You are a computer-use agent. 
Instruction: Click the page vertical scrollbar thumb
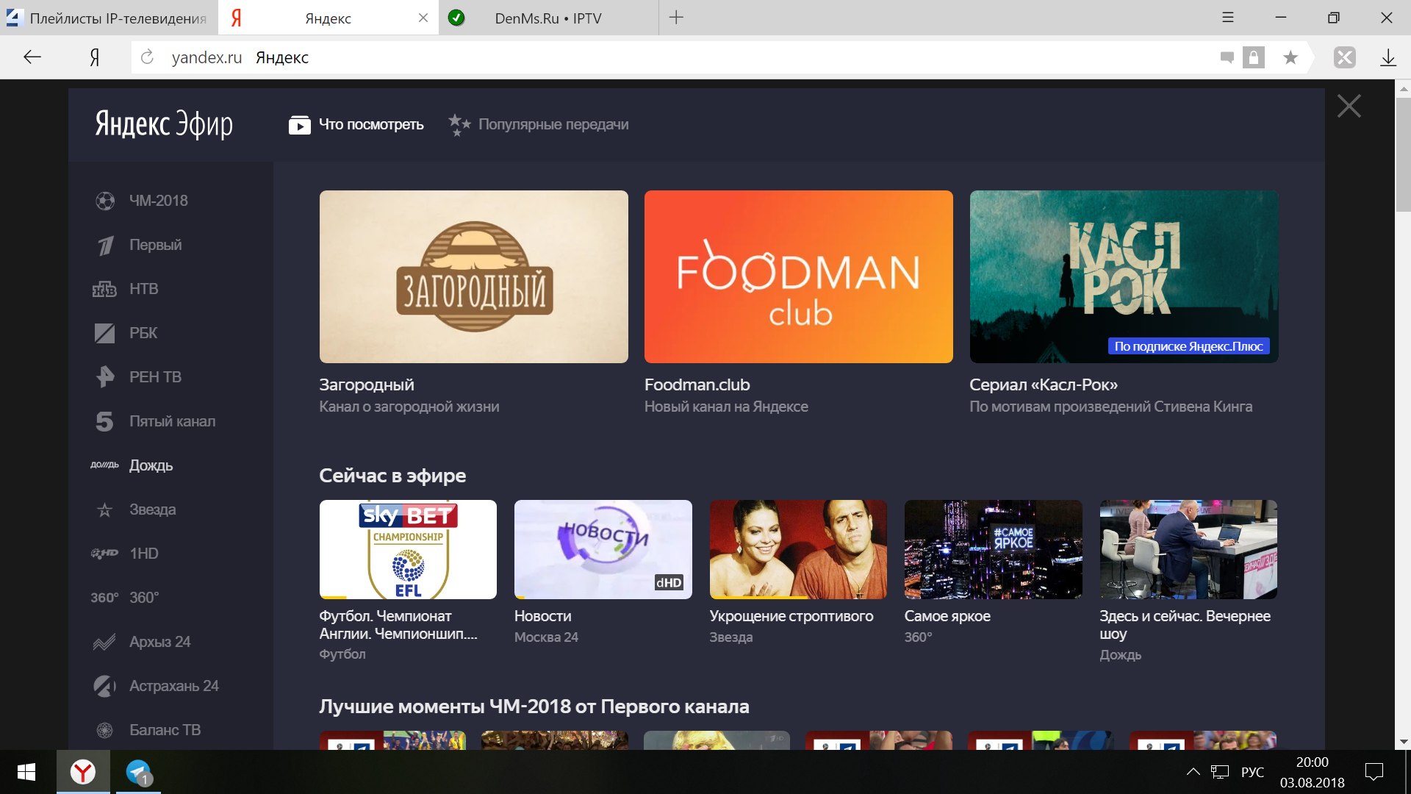[1403, 154]
